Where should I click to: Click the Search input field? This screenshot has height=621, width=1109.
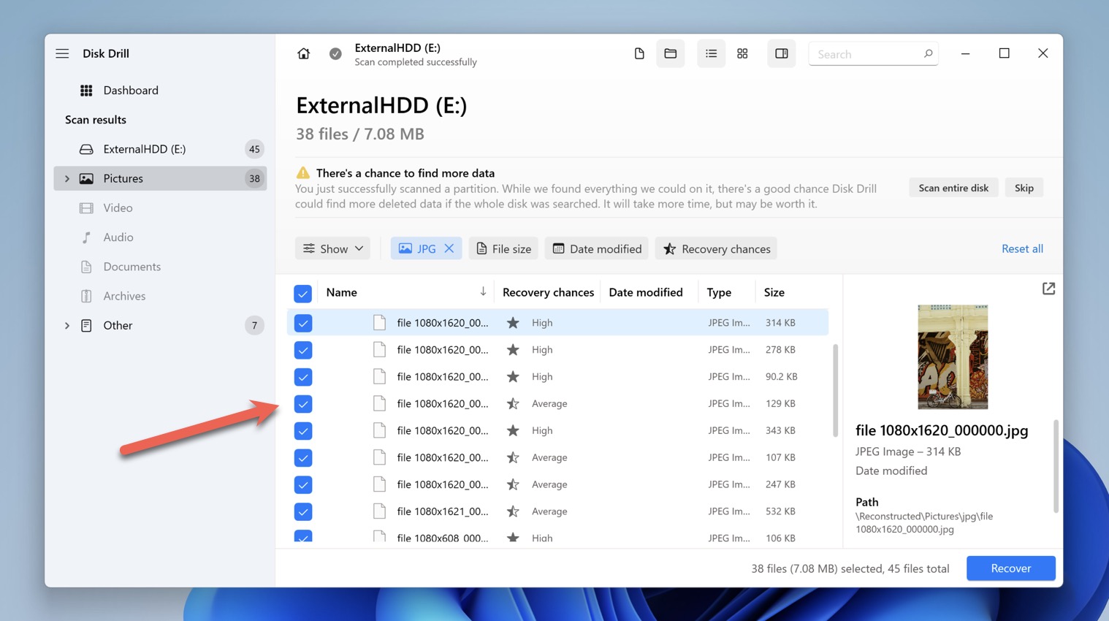click(873, 53)
